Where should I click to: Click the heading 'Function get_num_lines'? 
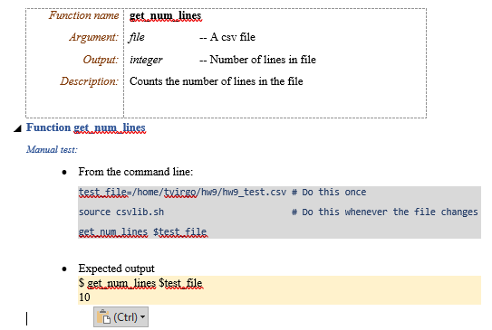coord(86,127)
